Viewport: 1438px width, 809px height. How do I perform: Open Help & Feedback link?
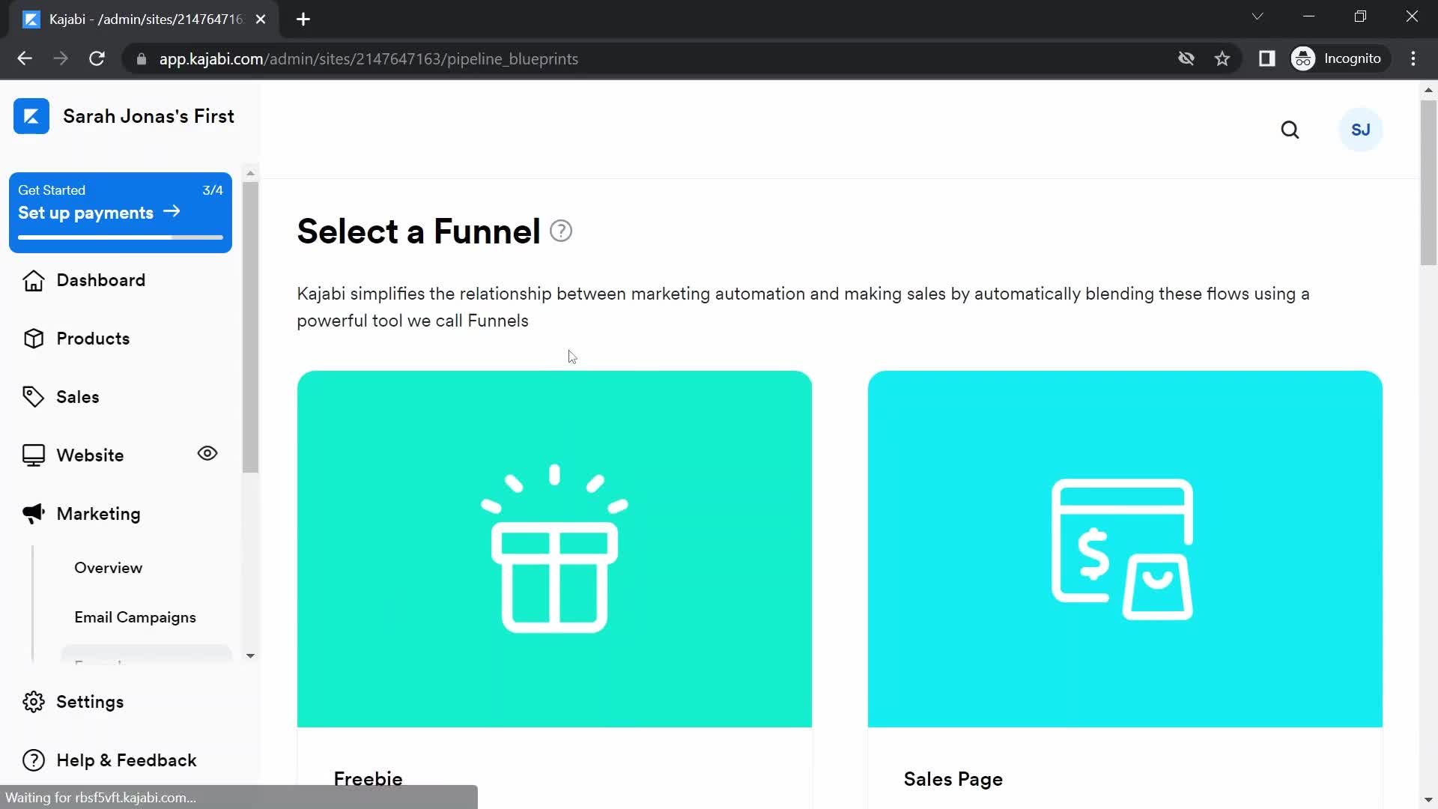127,760
